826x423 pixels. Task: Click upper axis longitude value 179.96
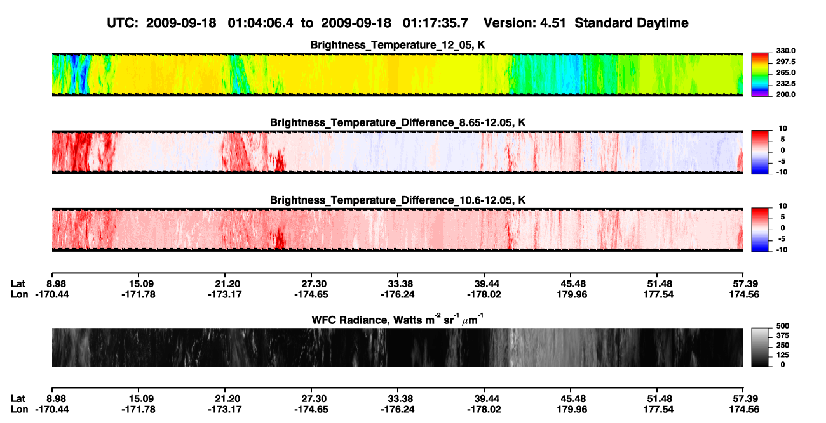(x=573, y=295)
